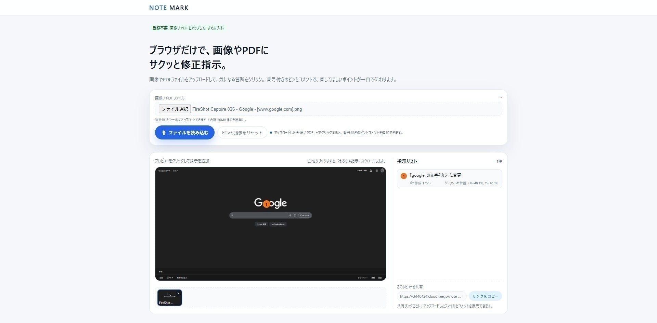The image size is (657, 323).
Task: Remove the FireShot thumbnail with its X
Action: [x=178, y=293]
